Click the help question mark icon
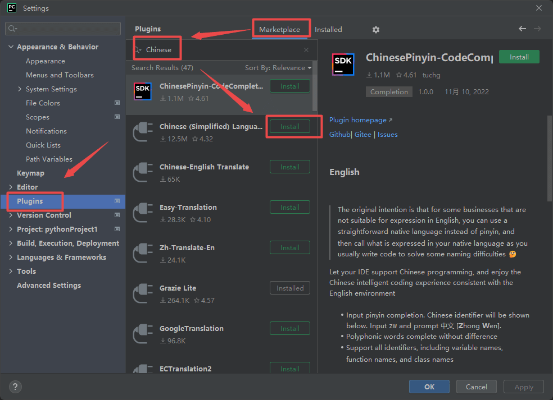The width and height of the screenshot is (553, 400). [x=16, y=387]
